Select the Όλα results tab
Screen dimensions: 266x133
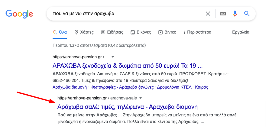(x=60, y=32)
